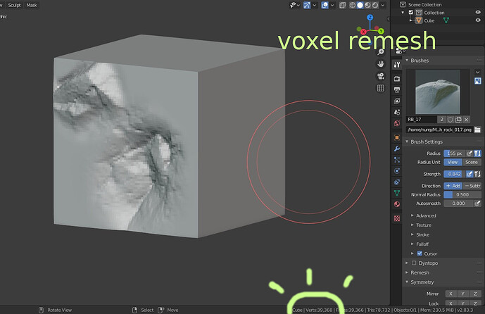Open the Texture properties checker tab
485x314 pixels.
tap(397, 218)
